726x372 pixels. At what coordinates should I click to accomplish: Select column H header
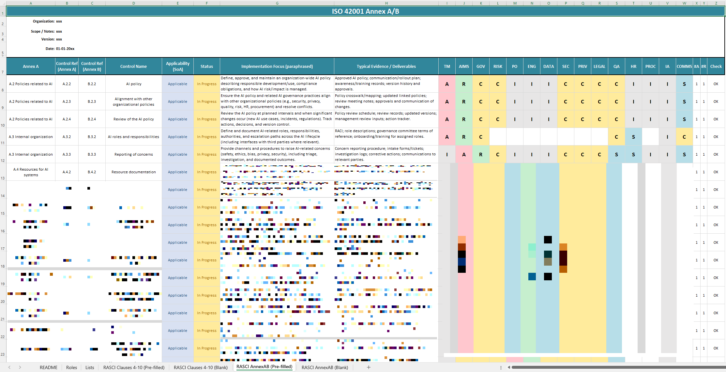pyautogui.click(x=386, y=3)
